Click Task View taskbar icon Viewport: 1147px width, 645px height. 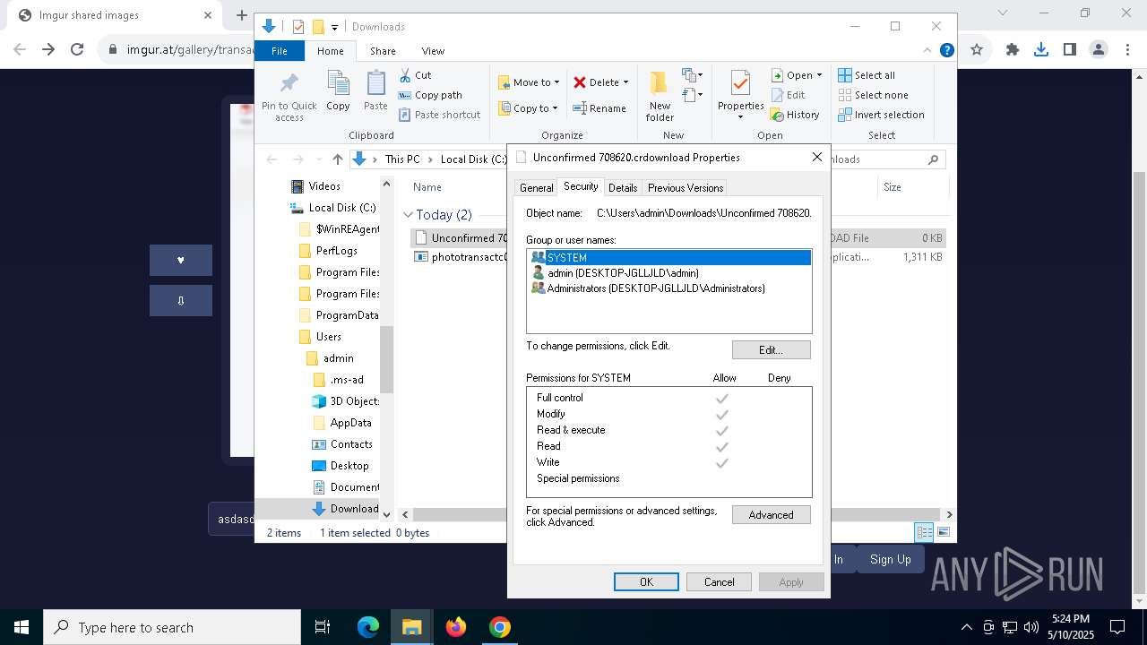[323, 627]
